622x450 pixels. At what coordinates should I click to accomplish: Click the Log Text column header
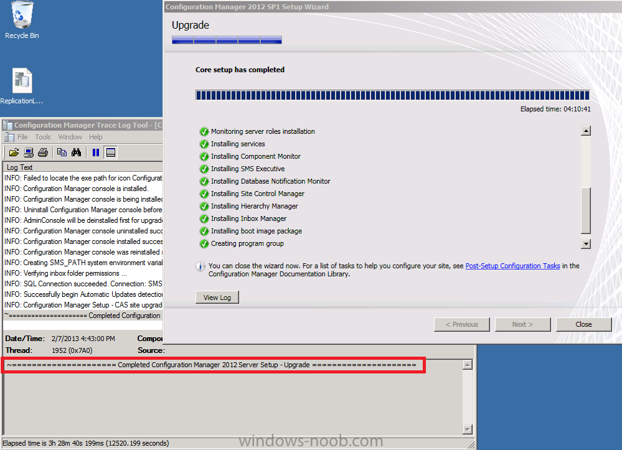coord(83,167)
